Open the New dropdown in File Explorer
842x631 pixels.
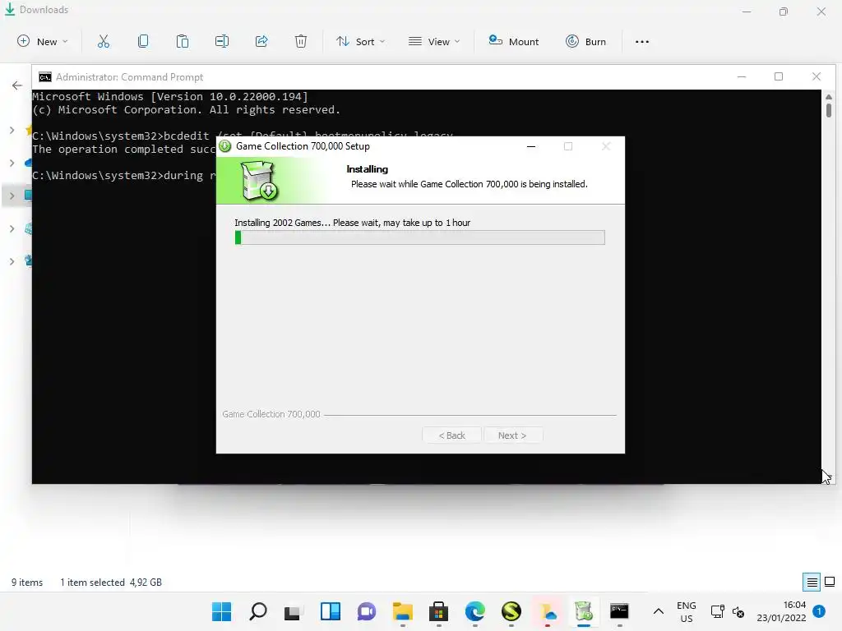43,41
